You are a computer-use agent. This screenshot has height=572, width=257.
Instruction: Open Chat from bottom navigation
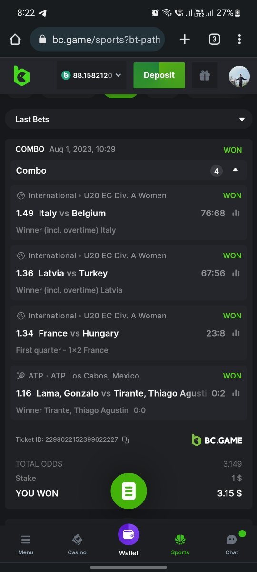click(232, 544)
